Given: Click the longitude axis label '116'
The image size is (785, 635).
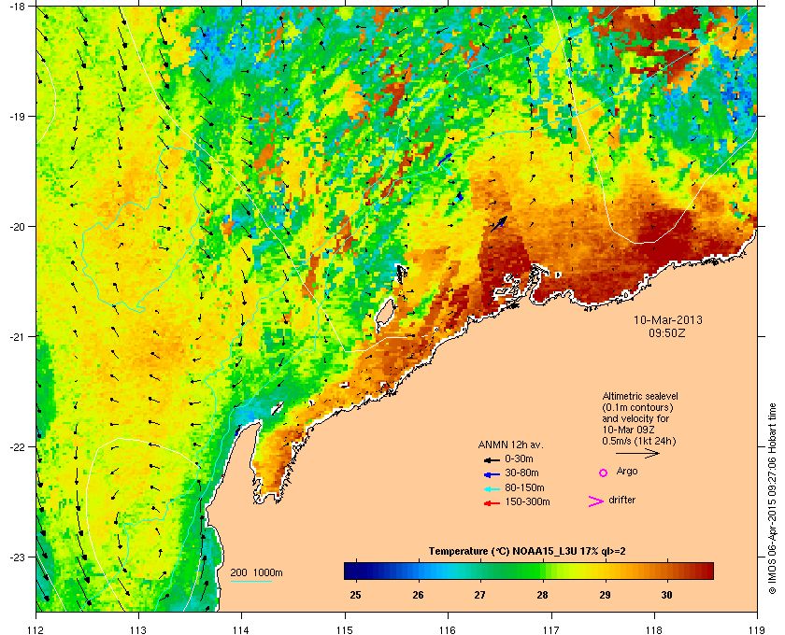Looking at the screenshot, I should coord(448,629).
